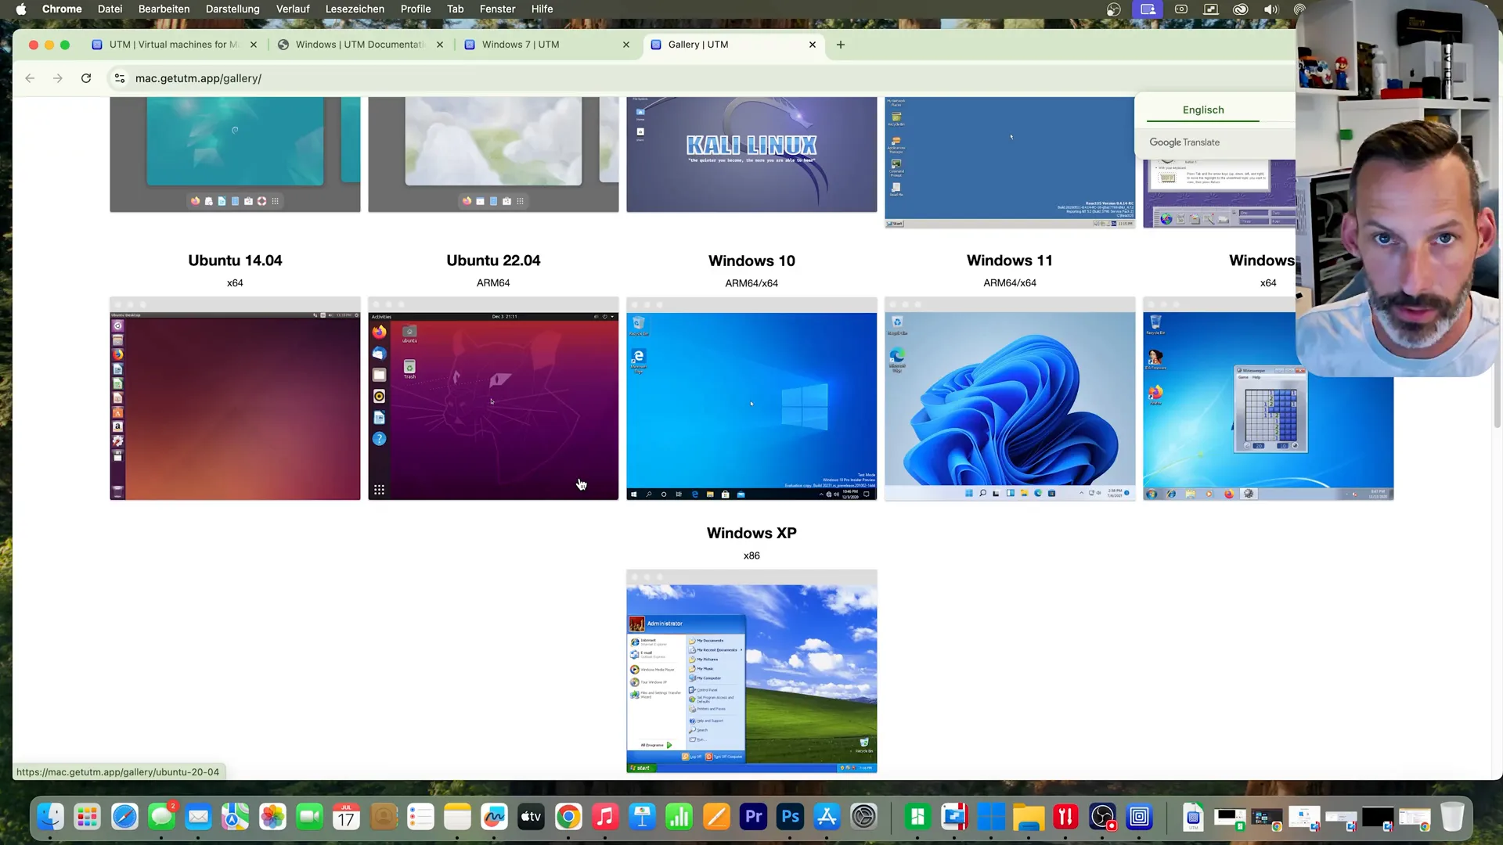Open a new browser tab

[841, 45]
